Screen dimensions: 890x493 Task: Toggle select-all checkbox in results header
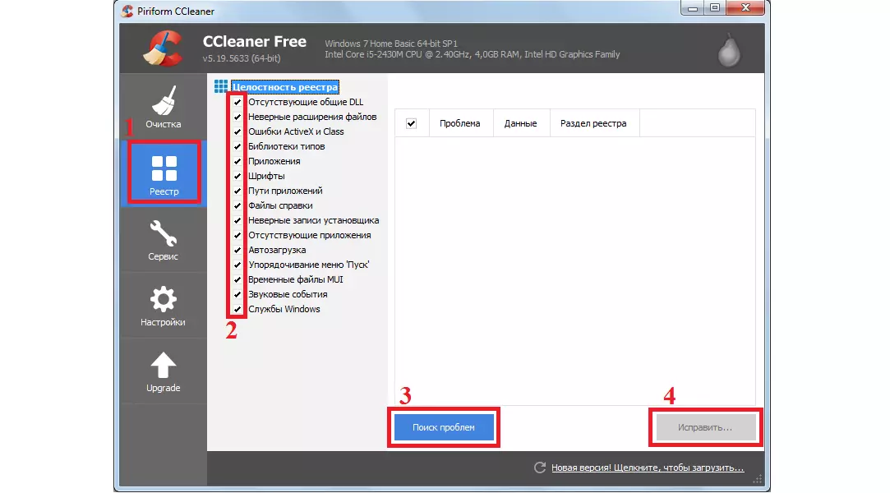(412, 123)
